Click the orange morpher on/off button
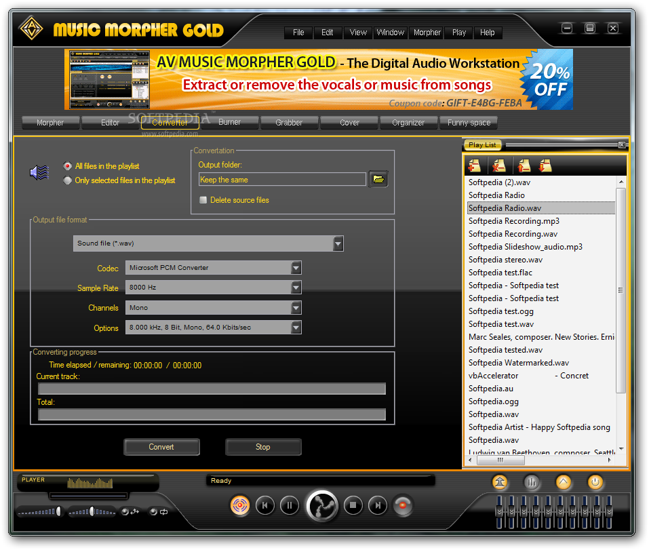This screenshot has width=649, height=550. 240,505
